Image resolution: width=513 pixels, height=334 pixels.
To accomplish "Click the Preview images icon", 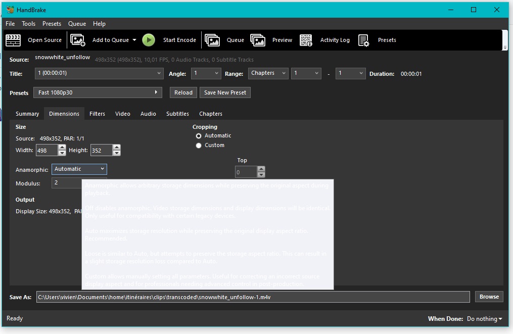I will 258,40.
